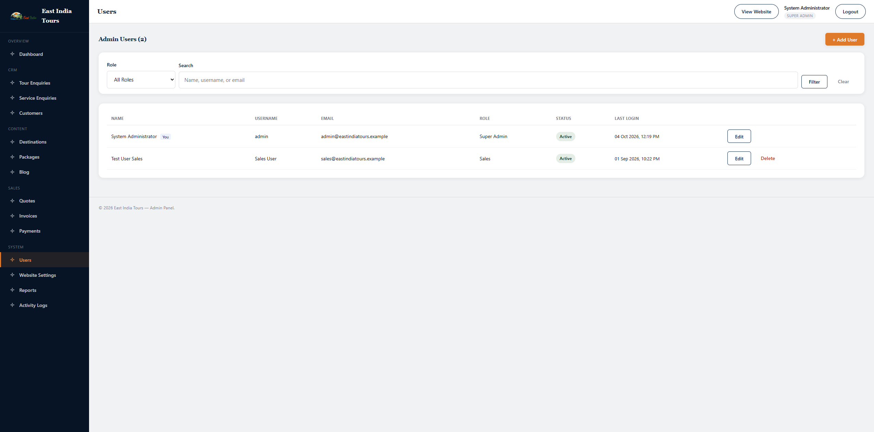Edit the Test User Sales user

(739, 159)
